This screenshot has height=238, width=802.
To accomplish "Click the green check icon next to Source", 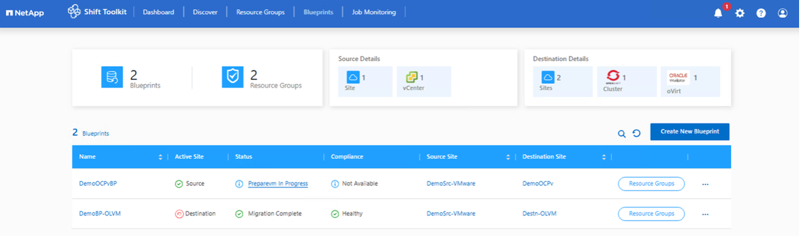I will [180, 184].
